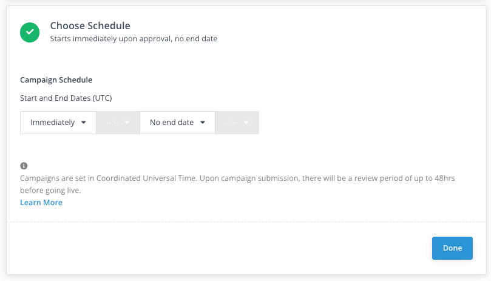Click the 'Starts immediately upon approval' summary text
Image resolution: width=491 pixels, height=281 pixels.
pyautogui.click(x=134, y=39)
